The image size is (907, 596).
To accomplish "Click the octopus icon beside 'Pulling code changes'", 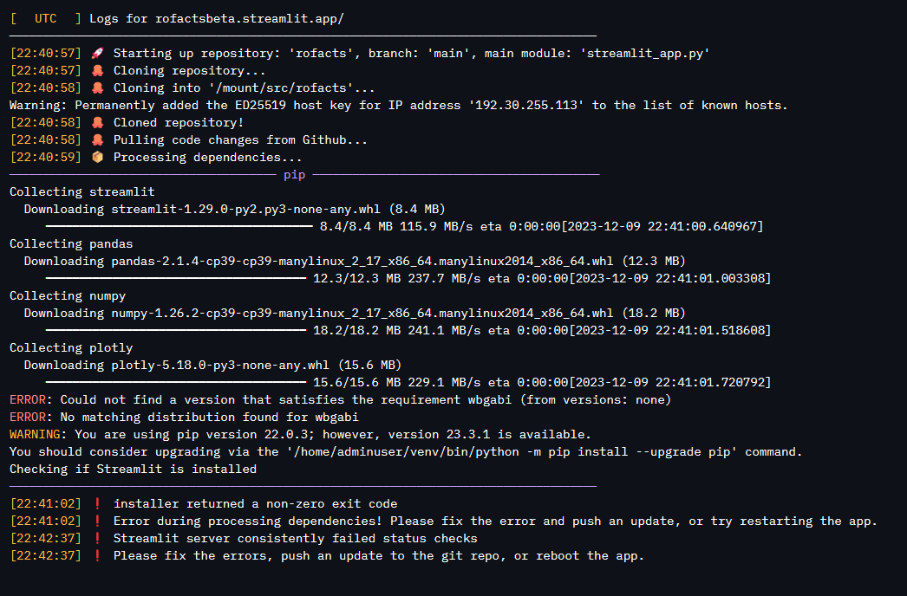I will [x=97, y=140].
